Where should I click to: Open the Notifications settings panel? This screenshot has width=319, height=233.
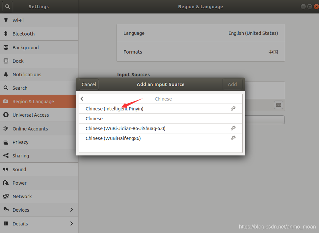click(x=39, y=74)
